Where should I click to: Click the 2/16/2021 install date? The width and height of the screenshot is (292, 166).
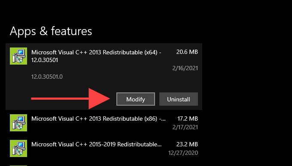(185, 68)
